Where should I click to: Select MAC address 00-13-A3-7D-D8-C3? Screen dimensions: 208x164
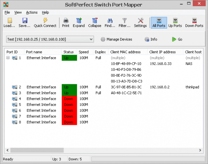tap(126, 81)
